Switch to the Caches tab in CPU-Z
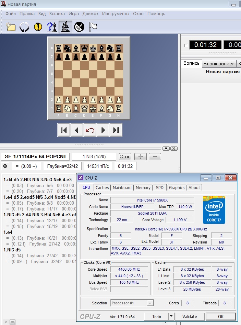The width and height of the screenshot is (241, 325). pyautogui.click(x=102, y=187)
